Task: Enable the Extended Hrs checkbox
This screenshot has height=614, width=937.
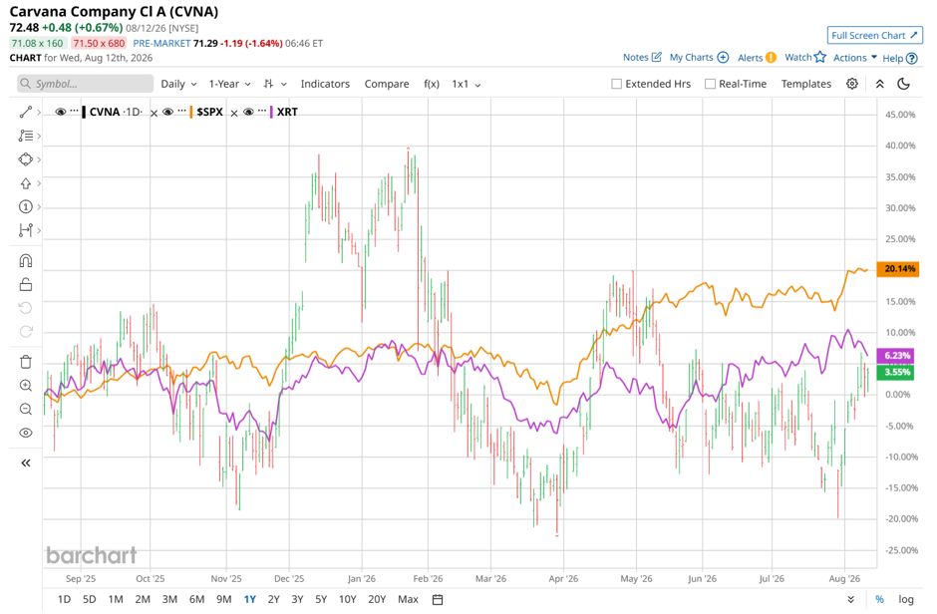Action: click(x=617, y=84)
